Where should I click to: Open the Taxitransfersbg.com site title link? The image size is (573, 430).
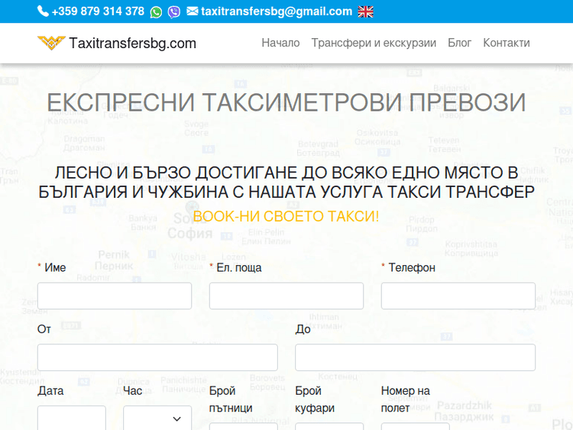tap(132, 44)
